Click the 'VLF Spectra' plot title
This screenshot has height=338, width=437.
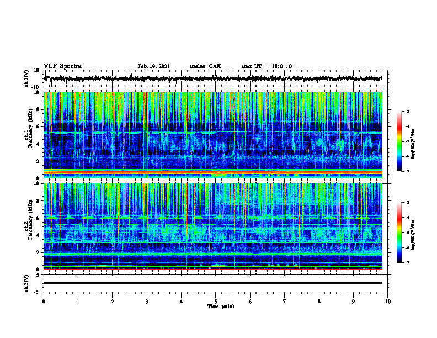pyautogui.click(x=62, y=66)
